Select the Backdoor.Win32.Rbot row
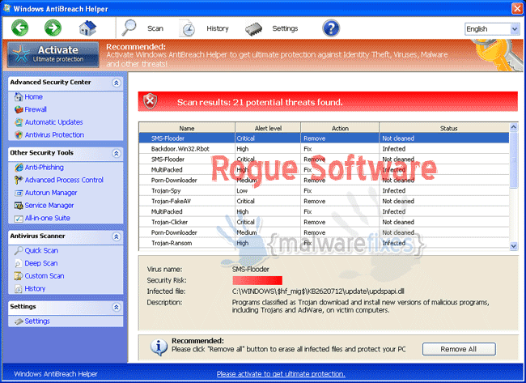This screenshot has height=383, width=526. pyautogui.click(x=324, y=149)
